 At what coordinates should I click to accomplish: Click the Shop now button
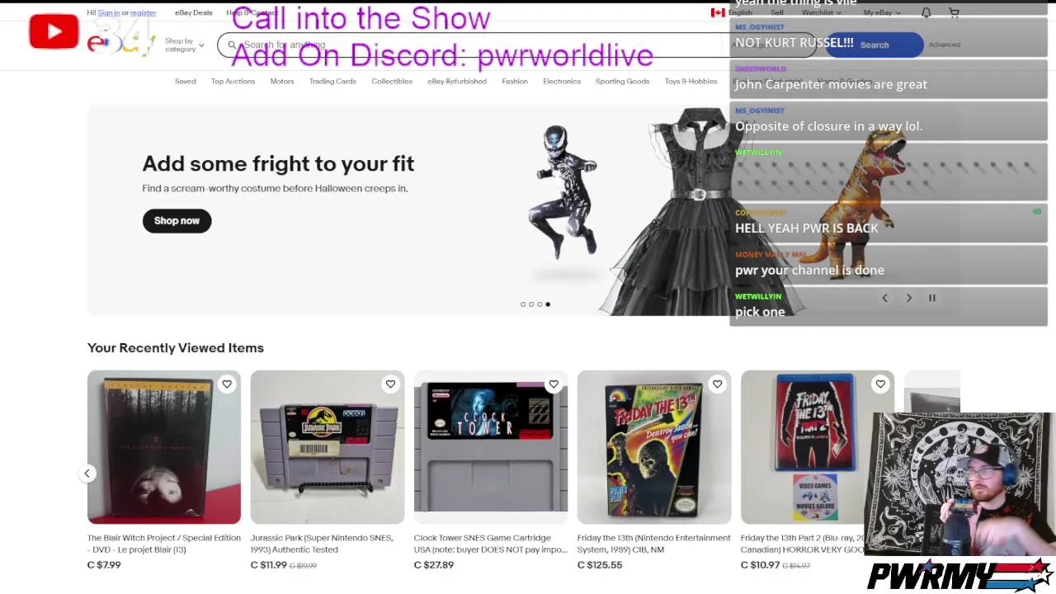click(x=177, y=220)
